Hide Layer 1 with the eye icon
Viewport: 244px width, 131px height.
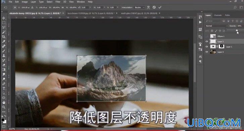(207, 47)
